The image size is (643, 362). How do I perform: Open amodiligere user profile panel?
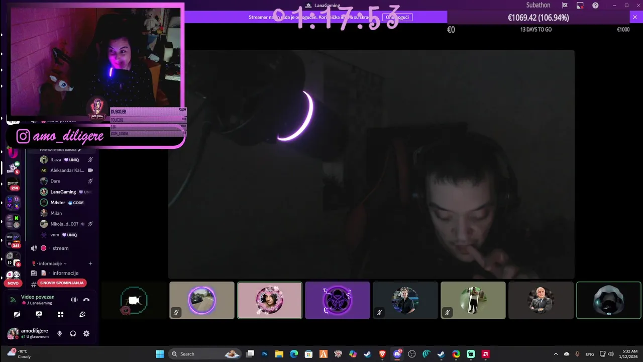point(28,333)
